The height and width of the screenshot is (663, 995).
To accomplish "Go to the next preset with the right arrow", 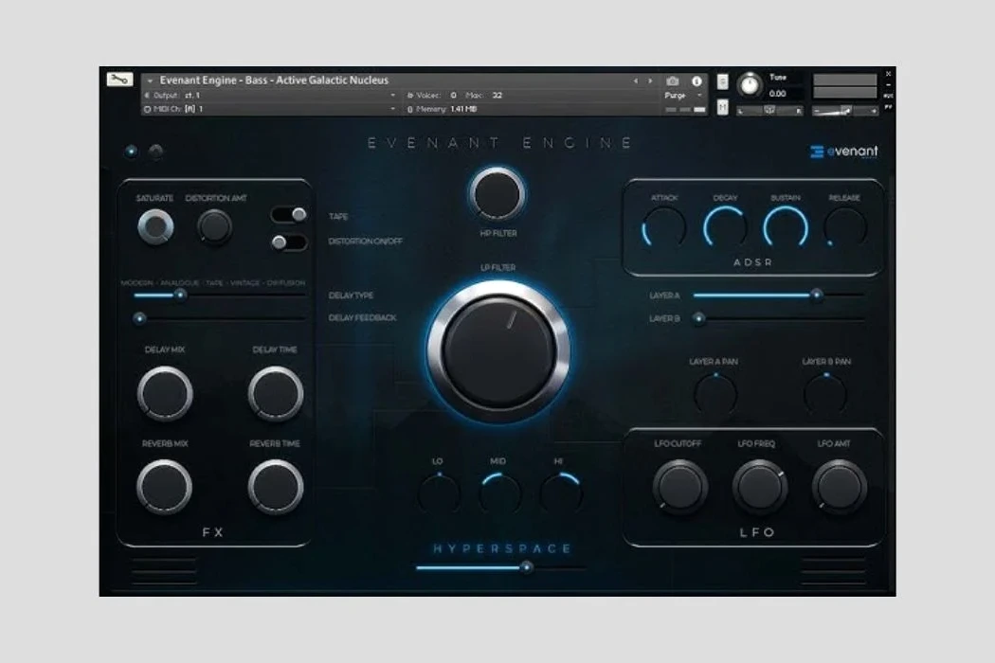I will (x=649, y=81).
